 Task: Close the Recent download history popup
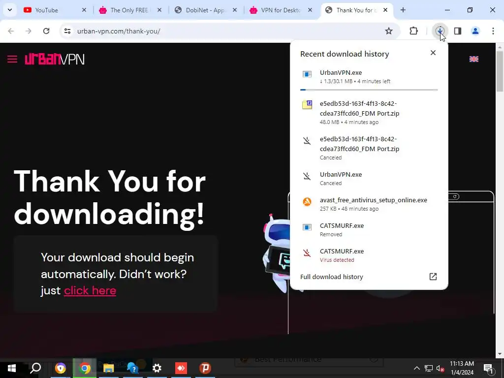pyautogui.click(x=433, y=53)
